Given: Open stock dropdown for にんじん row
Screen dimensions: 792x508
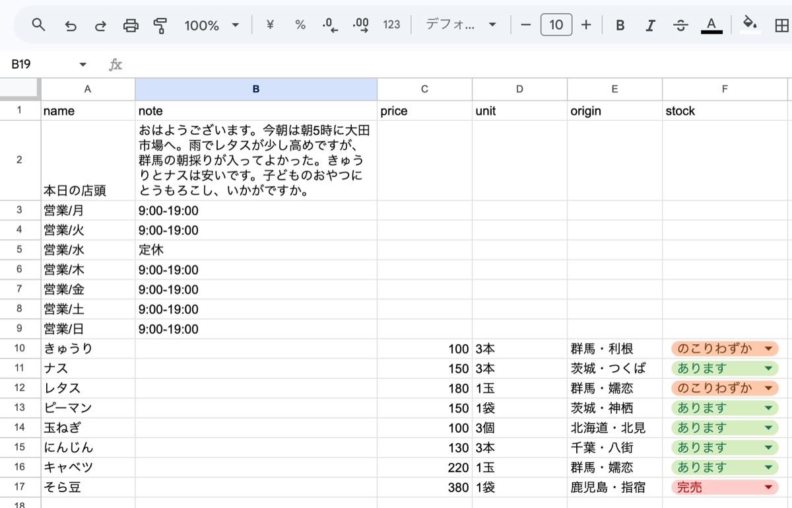Looking at the screenshot, I should pyautogui.click(x=768, y=448).
